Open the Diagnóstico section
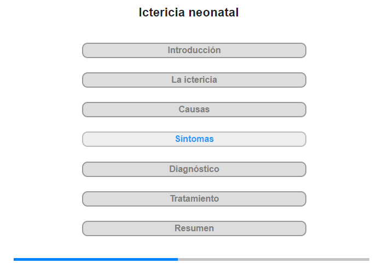The width and height of the screenshot is (383, 263). [x=194, y=169]
